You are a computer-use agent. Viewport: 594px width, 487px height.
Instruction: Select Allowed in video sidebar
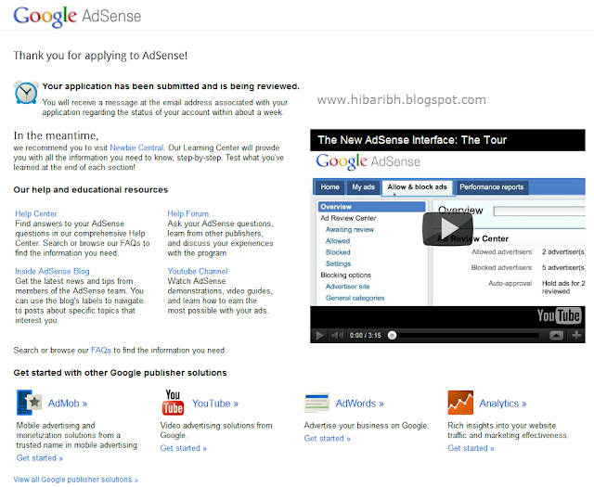point(338,241)
